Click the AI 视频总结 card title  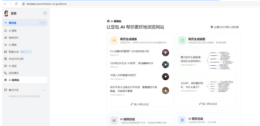127,119
